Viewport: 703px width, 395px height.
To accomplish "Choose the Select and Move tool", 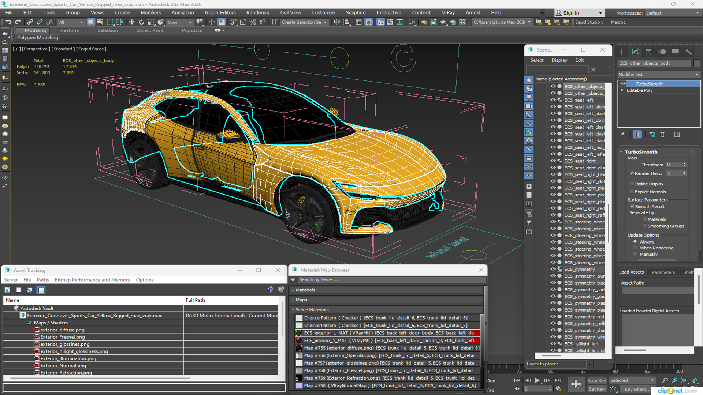I will 132,22.
